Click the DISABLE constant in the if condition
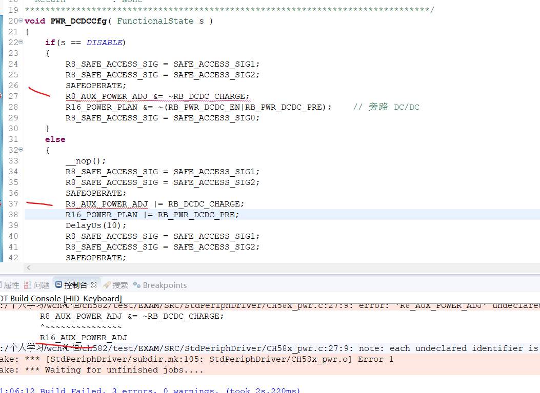Viewport: 540px width, 393px height. [105, 43]
